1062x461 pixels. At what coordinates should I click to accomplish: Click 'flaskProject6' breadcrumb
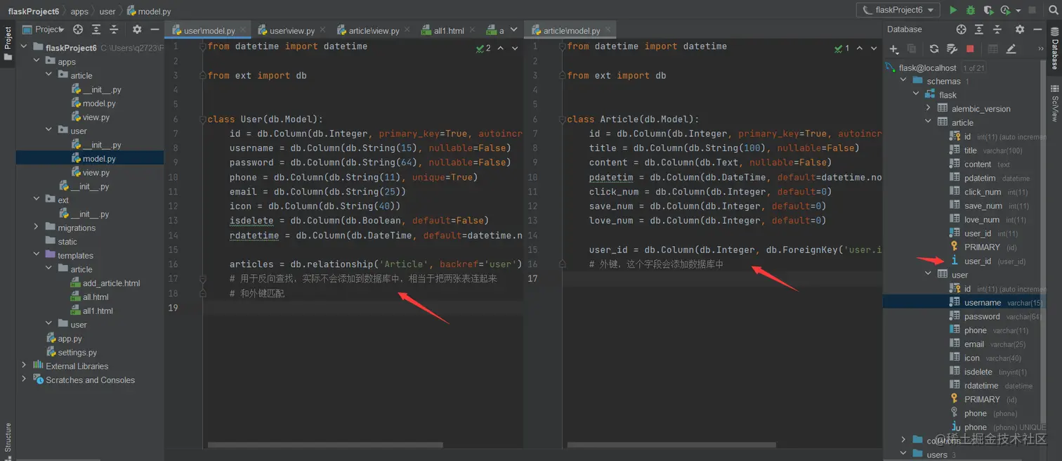(34, 11)
